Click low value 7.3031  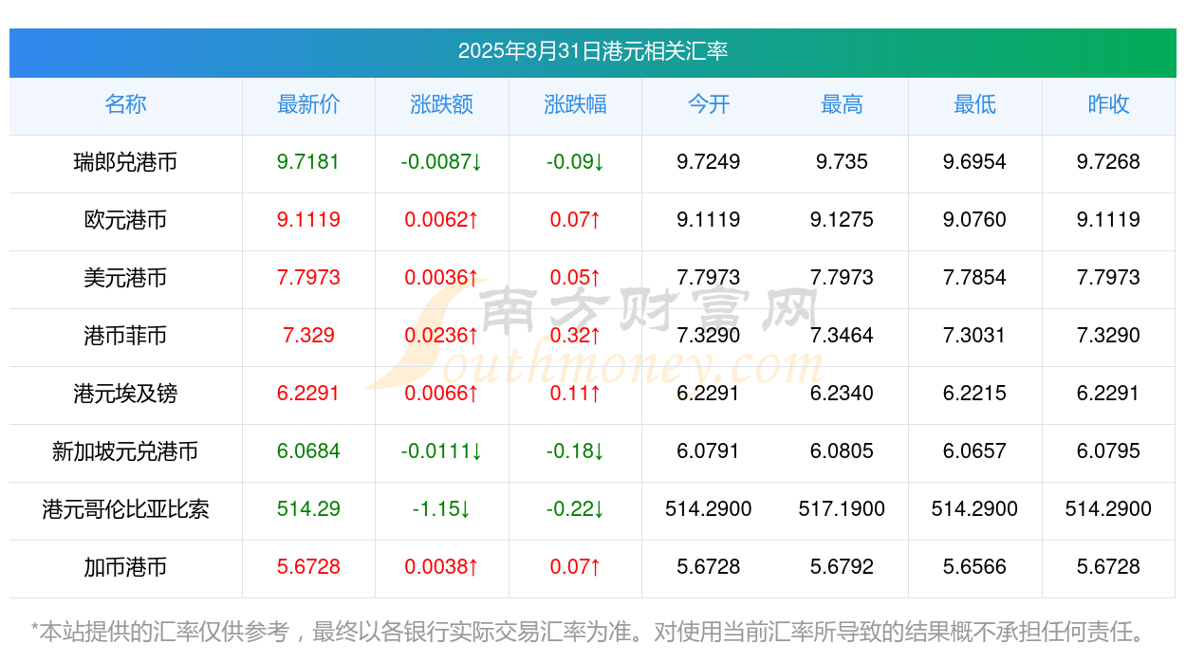974,336
